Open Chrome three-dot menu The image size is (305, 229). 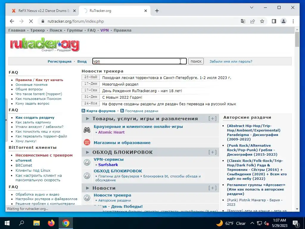pos(293,21)
